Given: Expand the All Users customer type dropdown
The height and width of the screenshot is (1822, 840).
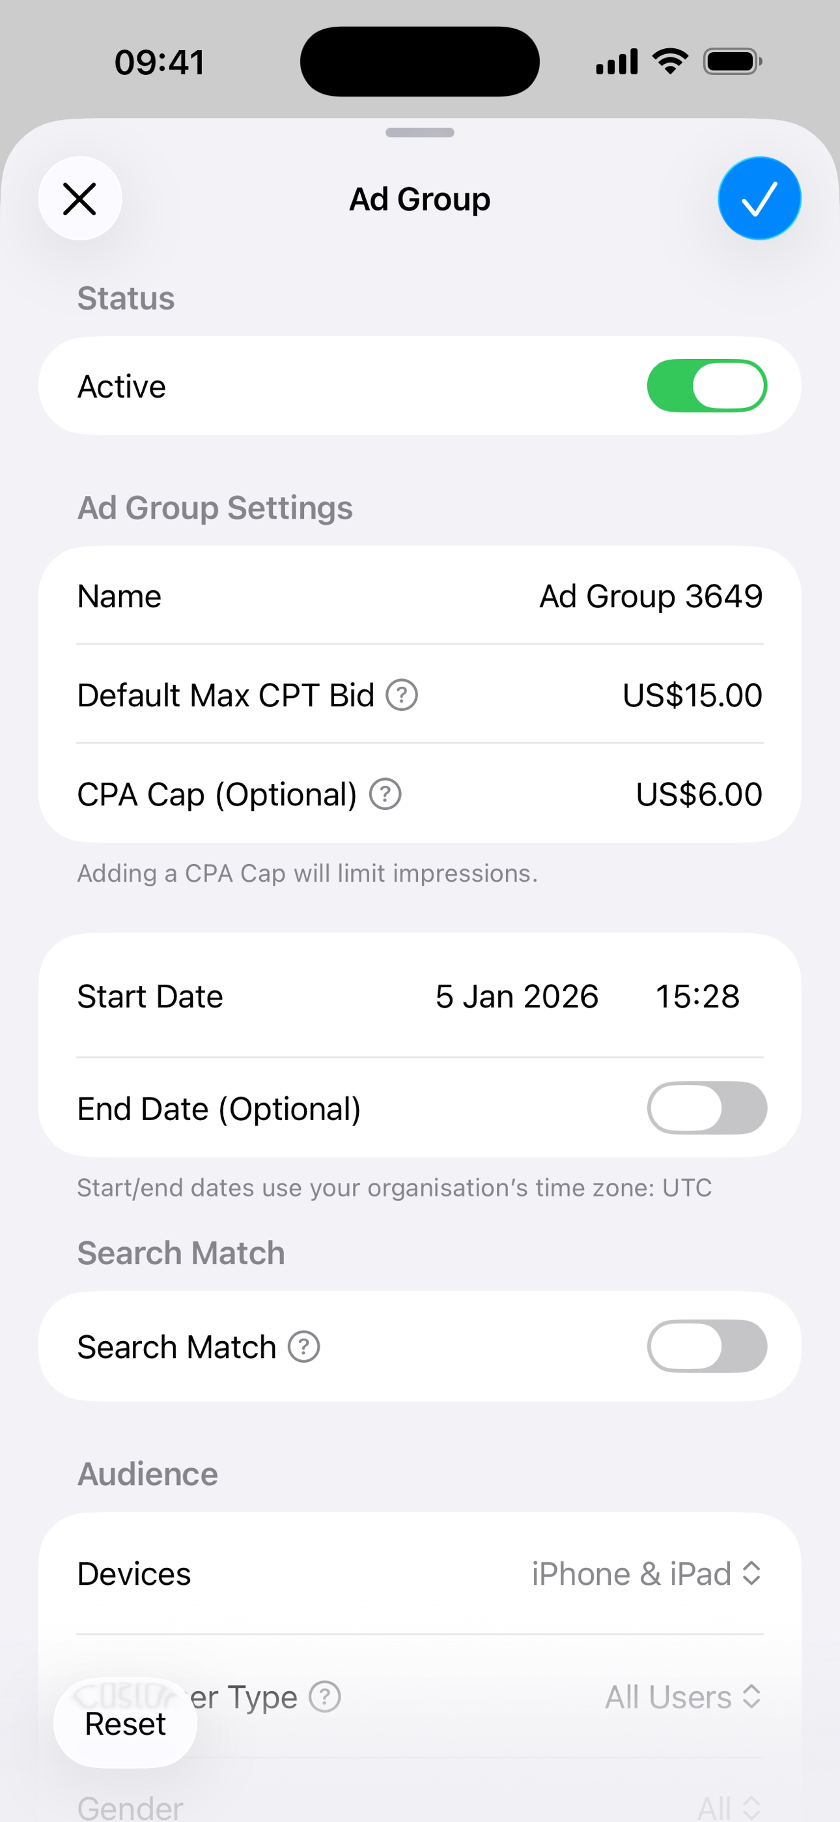Looking at the screenshot, I should click(682, 1697).
